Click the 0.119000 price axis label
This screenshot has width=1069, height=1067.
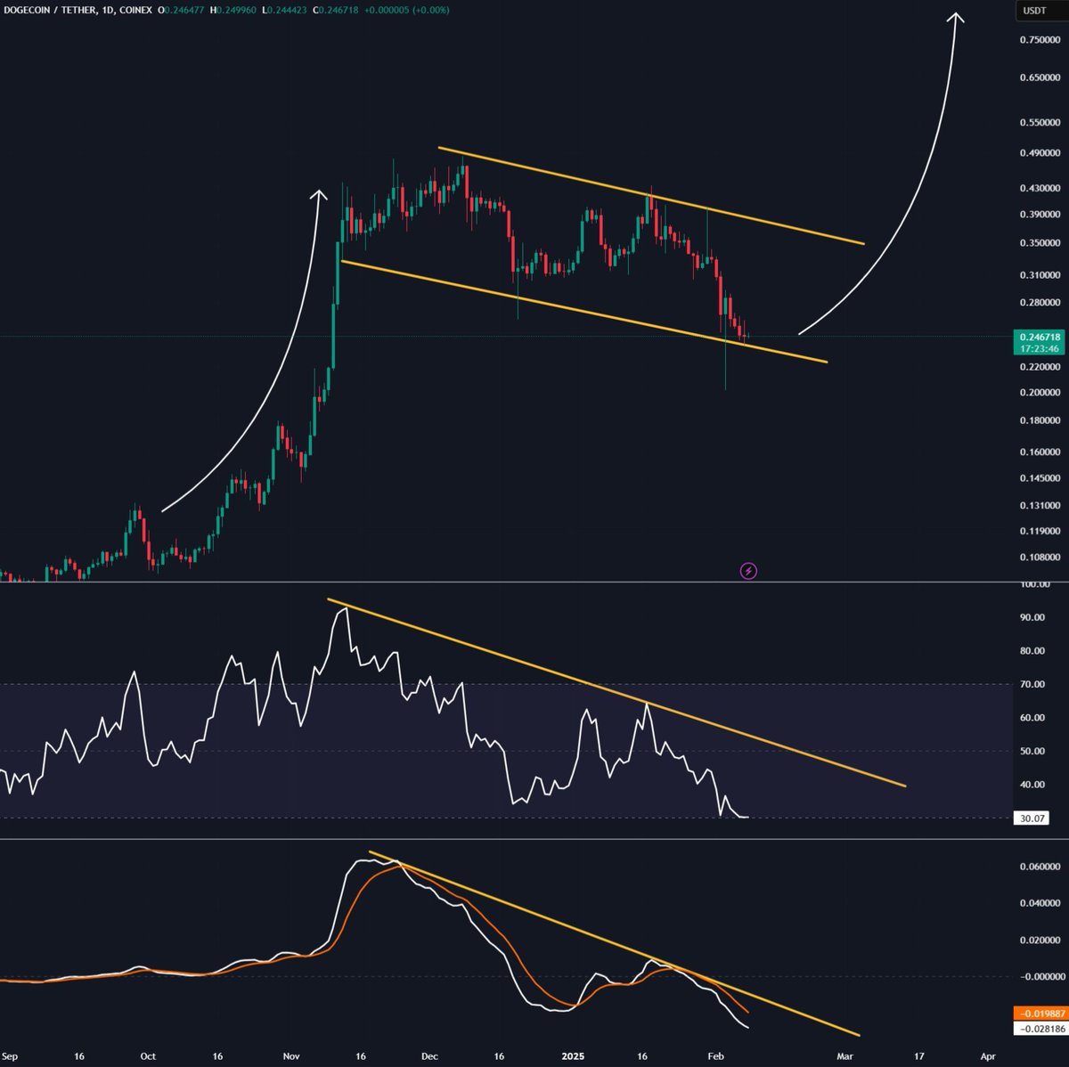[1040, 532]
